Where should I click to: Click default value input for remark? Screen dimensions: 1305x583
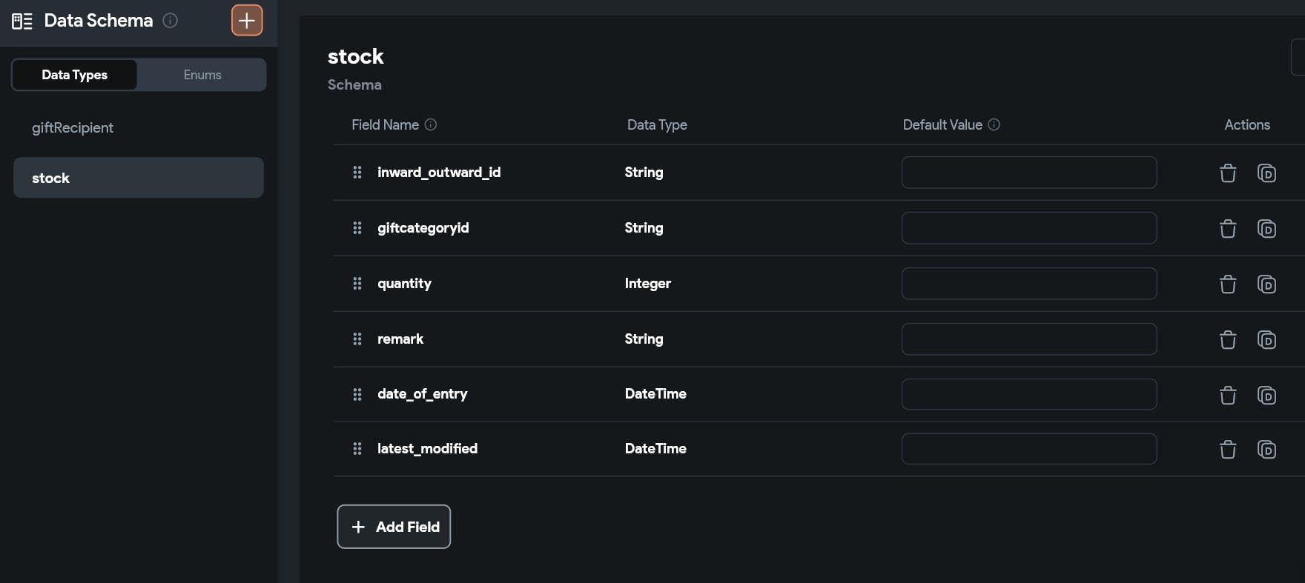point(1029,339)
